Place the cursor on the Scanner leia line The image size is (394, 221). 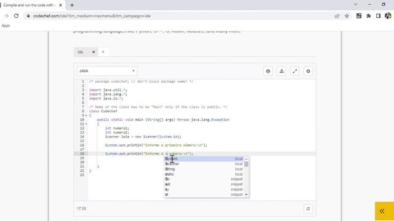[x=143, y=137]
